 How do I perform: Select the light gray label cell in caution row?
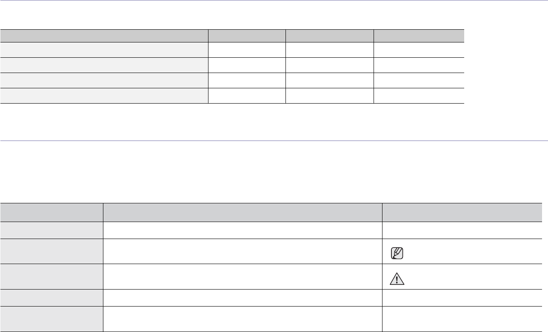click(x=51, y=276)
